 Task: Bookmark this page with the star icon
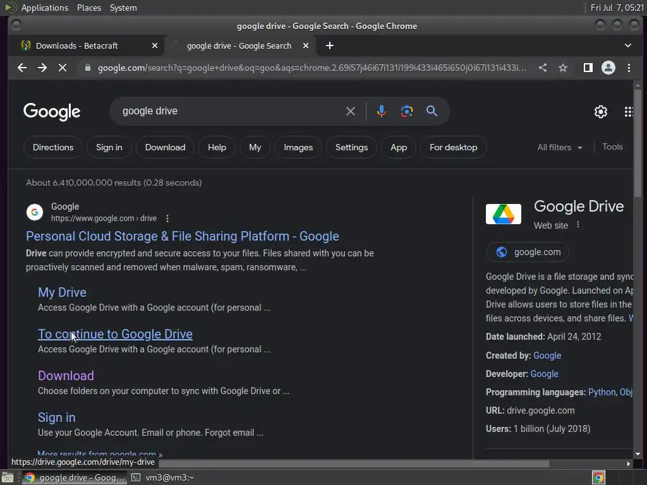click(563, 68)
